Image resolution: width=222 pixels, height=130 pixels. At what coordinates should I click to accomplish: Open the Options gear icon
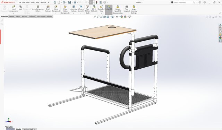(105, 2)
